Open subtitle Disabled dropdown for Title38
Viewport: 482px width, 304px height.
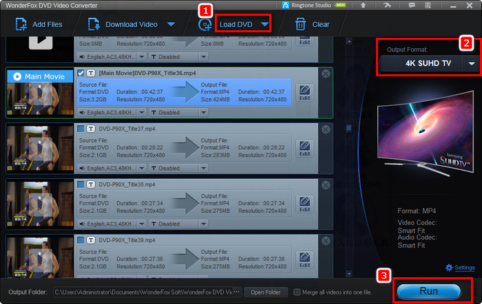[x=204, y=224]
